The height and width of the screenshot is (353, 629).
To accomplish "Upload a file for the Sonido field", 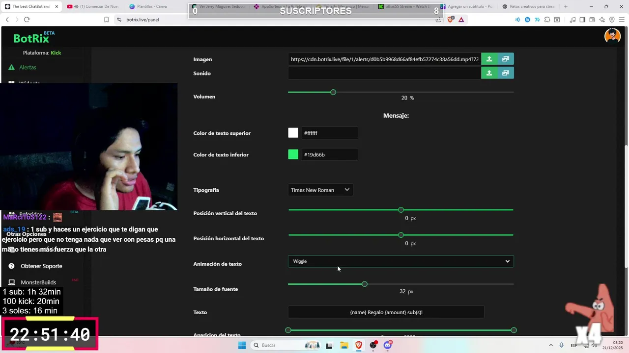I will [x=489, y=73].
